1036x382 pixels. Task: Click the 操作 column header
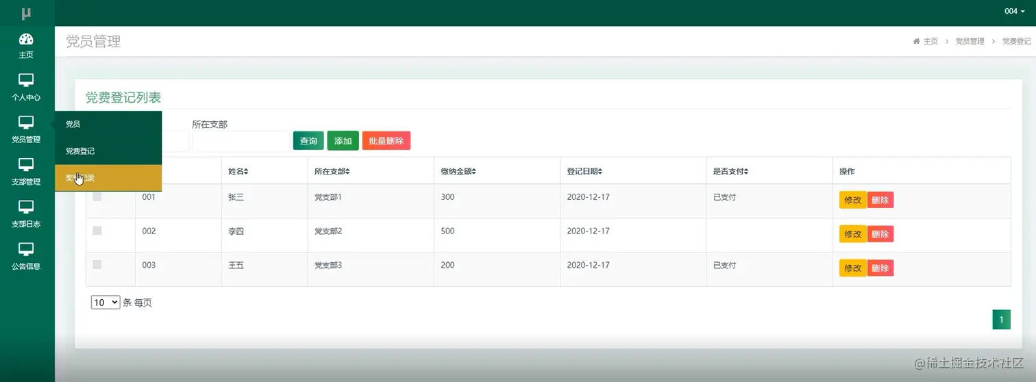847,171
